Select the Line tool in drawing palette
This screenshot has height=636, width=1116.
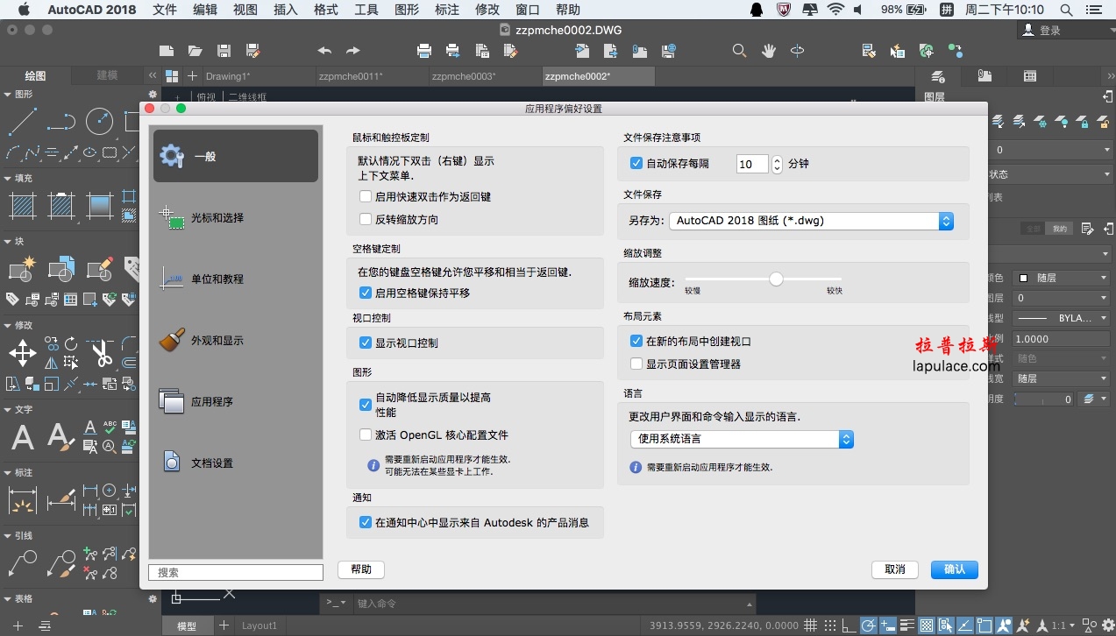coord(22,121)
